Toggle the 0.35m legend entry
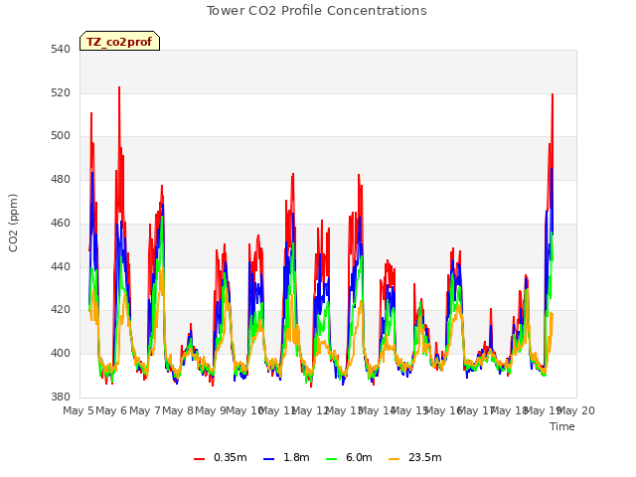 coord(221,457)
